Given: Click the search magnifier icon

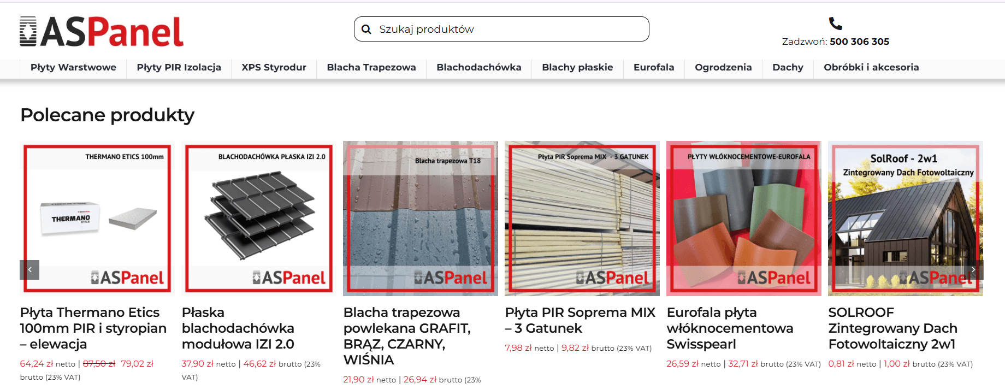Looking at the screenshot, I should (366, 30).
